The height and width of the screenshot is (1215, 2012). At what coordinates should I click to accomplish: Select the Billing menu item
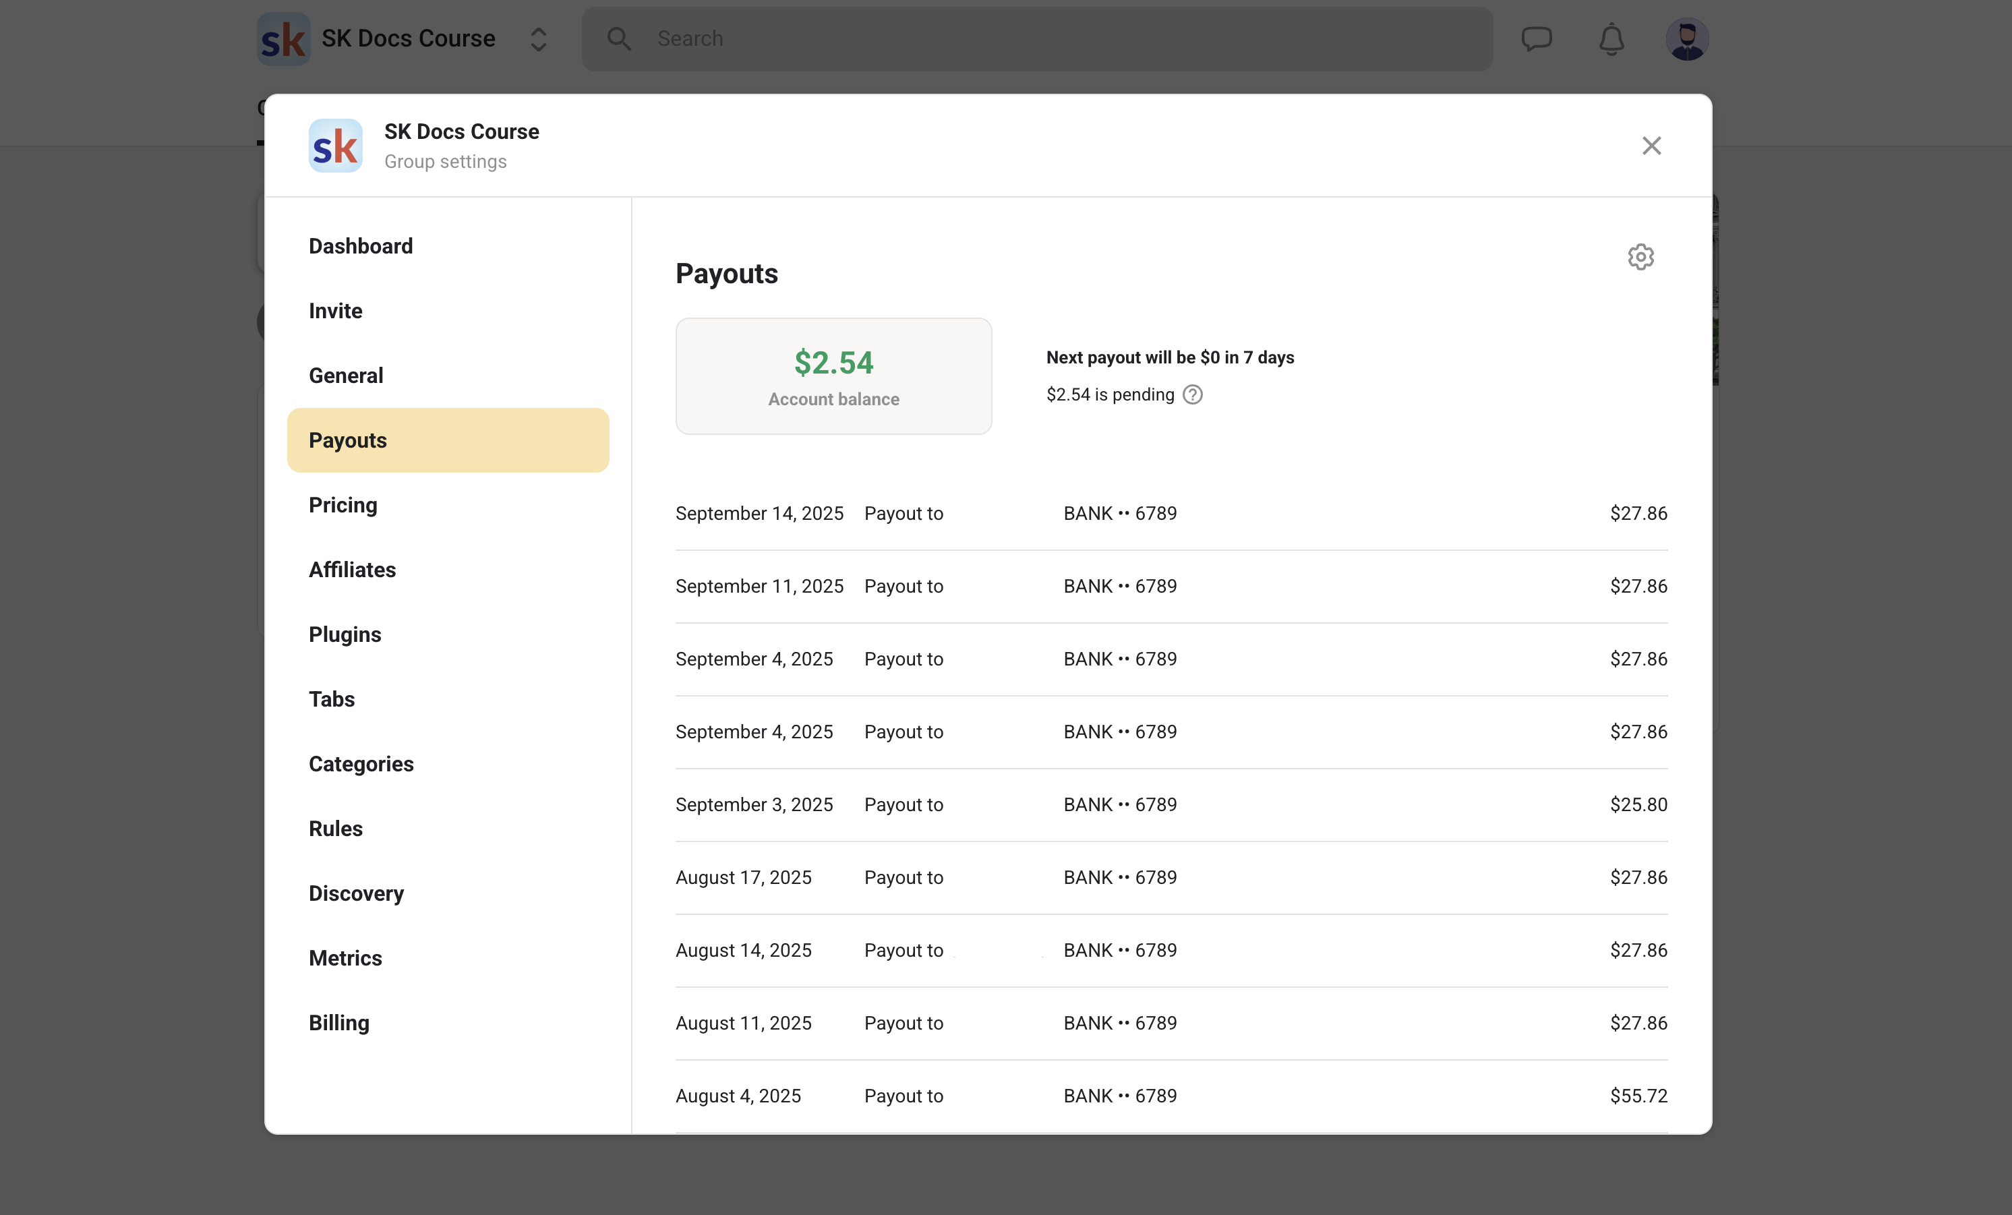point(338,1022)
